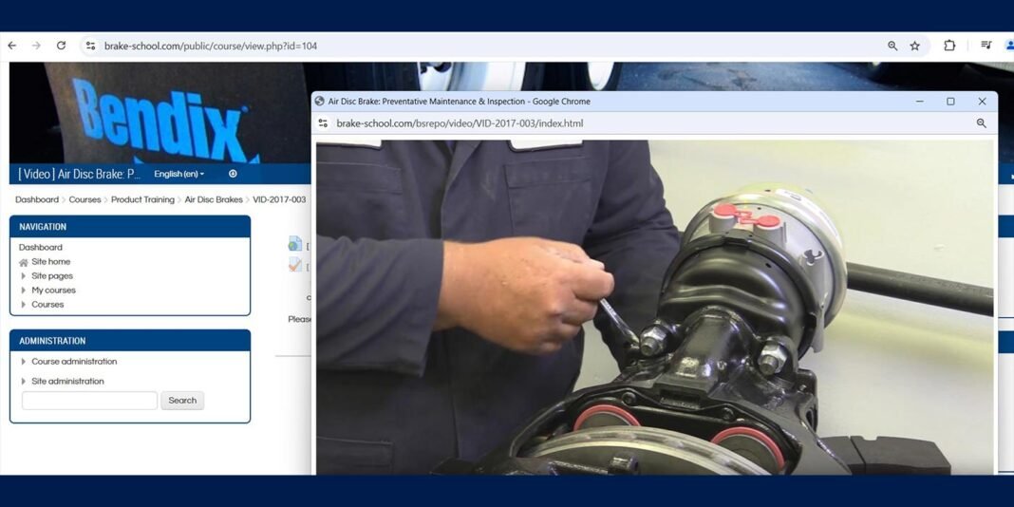This screenshot has height=507, width=1014.
Task: Close the Air Disc Brake popup window
Action: tap(983, 102)
